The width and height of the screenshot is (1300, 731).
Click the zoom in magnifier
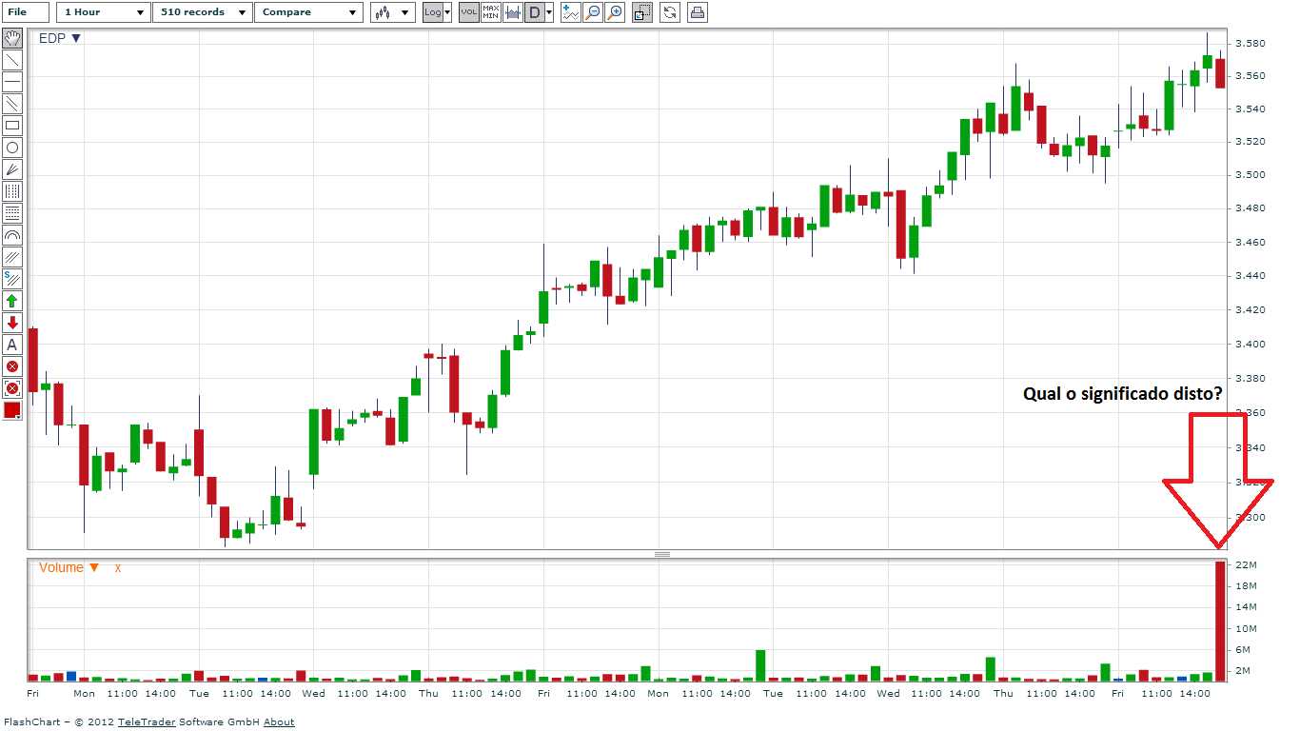point(615,12)
